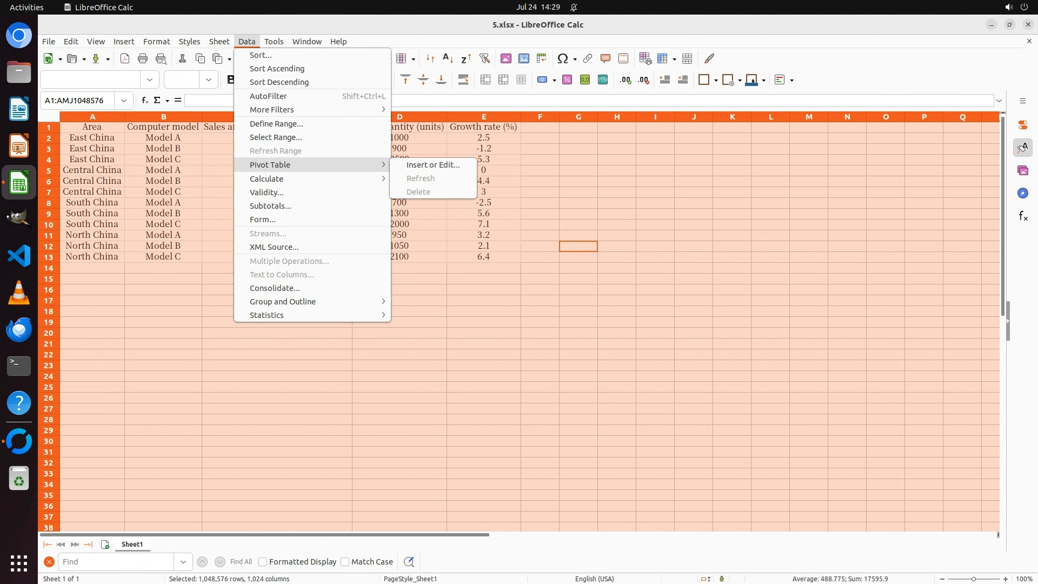Open the sidebar Navigator compass icon

[1023, 193]
